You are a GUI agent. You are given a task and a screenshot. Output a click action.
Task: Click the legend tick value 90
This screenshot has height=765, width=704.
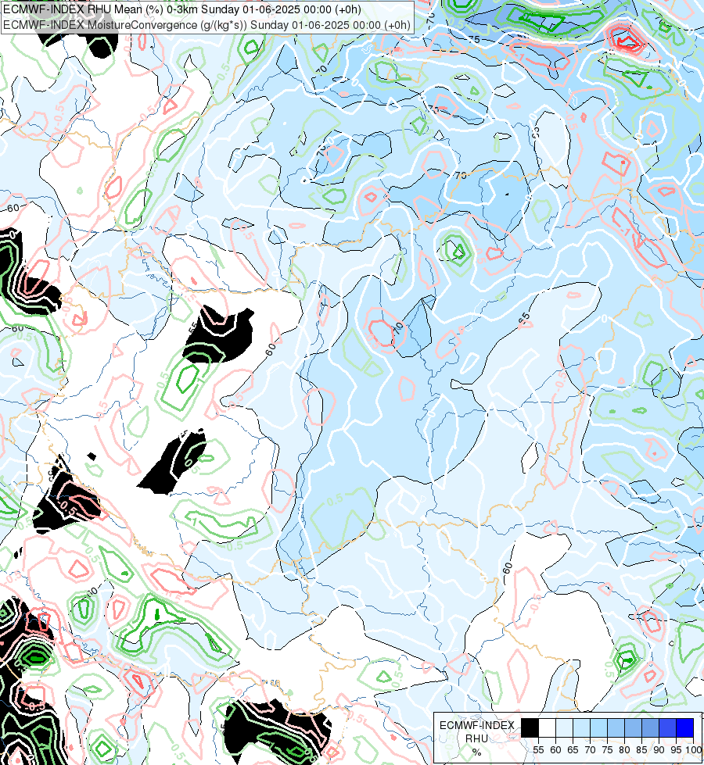click(659, 750)
